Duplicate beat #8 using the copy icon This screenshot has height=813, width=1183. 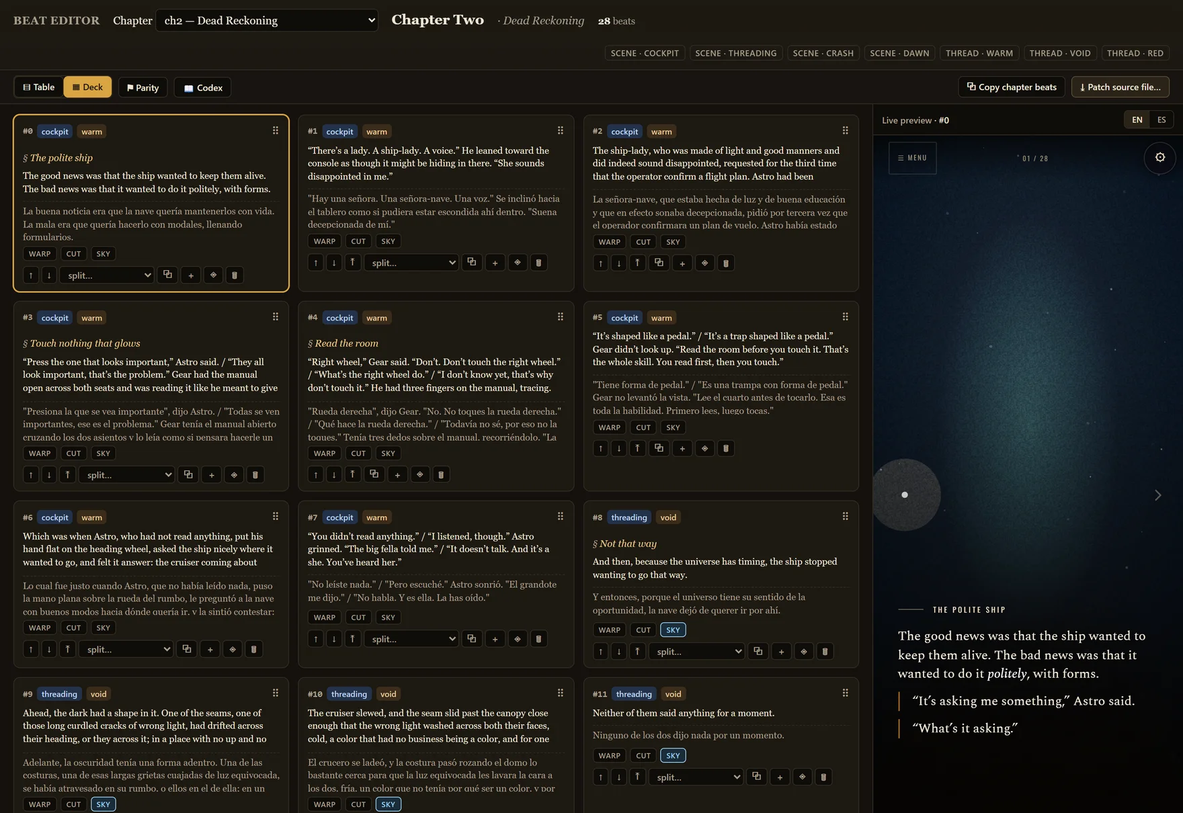tap(758, 651)
